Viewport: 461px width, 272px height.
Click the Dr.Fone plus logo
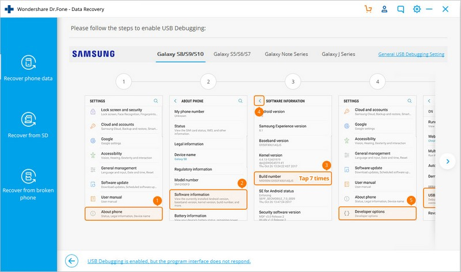click(9, 9)
